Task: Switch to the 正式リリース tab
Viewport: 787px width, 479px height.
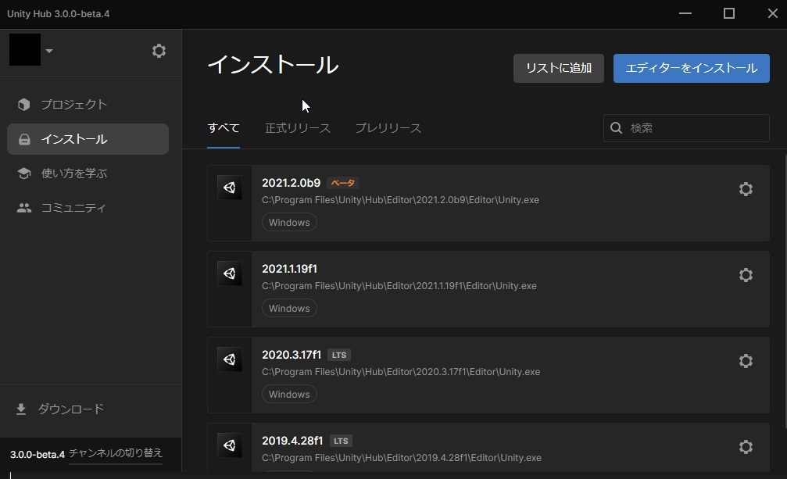Action: [298, 128]
